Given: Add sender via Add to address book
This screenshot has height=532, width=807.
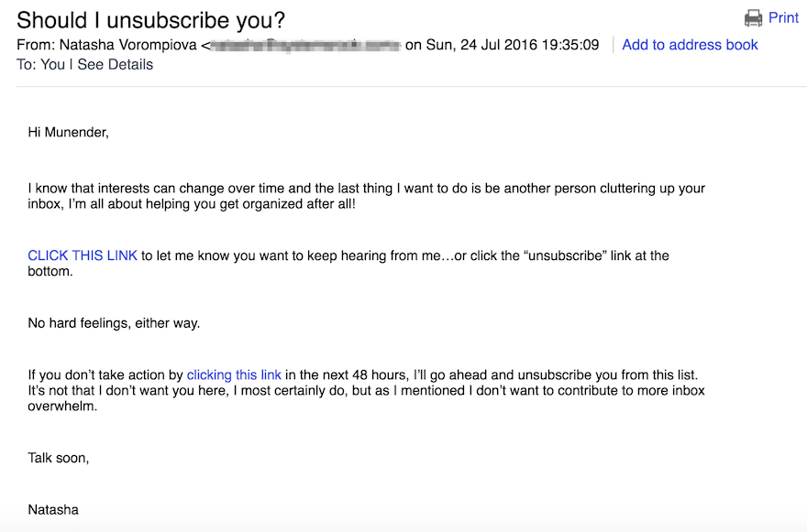Looking at the screenshot, I should click(690, 45).
